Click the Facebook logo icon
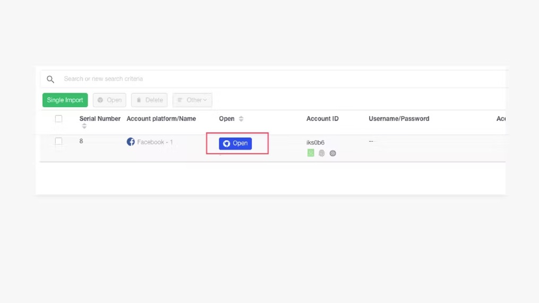Screen dimensions: 539x303 click(131, 142)
